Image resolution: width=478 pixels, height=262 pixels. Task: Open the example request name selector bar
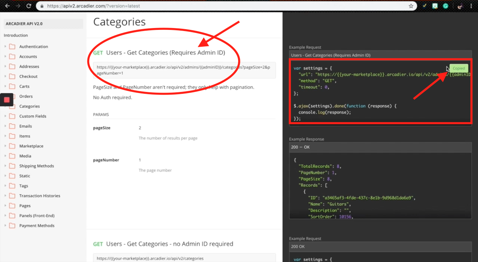tap(380, 55)
